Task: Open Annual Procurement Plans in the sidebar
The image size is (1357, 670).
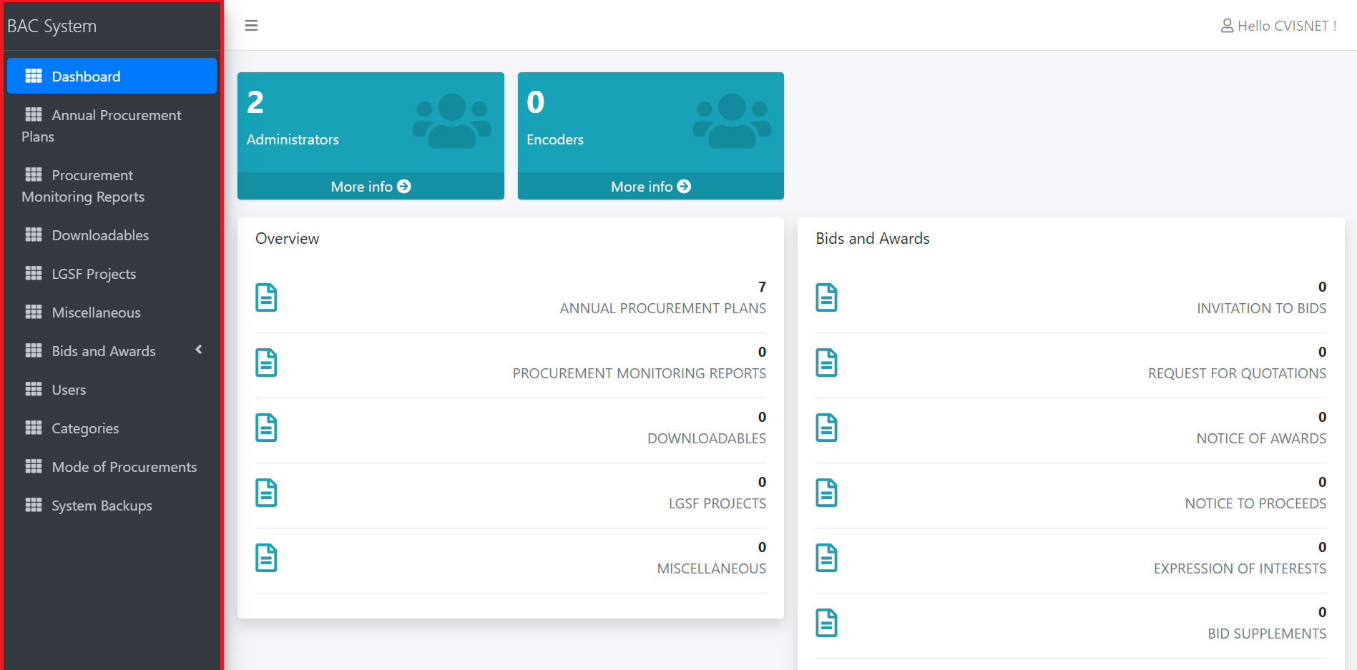Action: (x=112, y=126)
